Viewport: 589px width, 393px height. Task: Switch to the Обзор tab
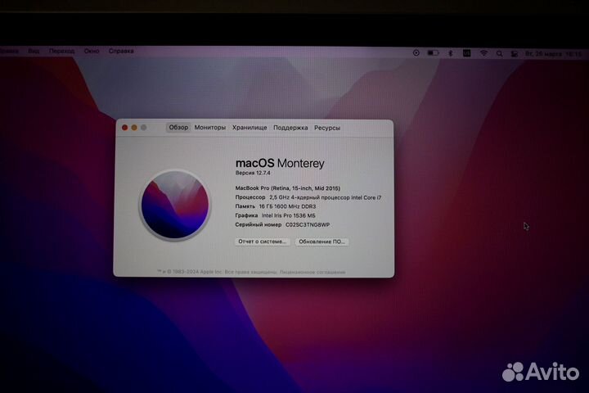coord(178,128)
